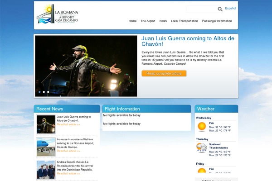Click the sunny weather icon for Wednesday
Viewport: 272px width, 181px height.
202,127
